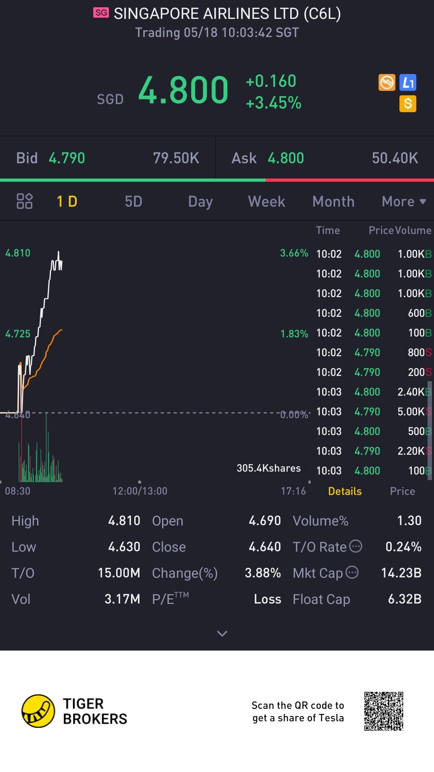Tap the 12:00/13:00 time axis label
The image size is (434, 772).
[x=140, y=491]
